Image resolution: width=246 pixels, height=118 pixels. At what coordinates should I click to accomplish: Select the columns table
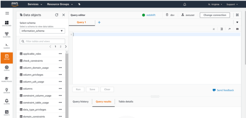tap(28, 88)
